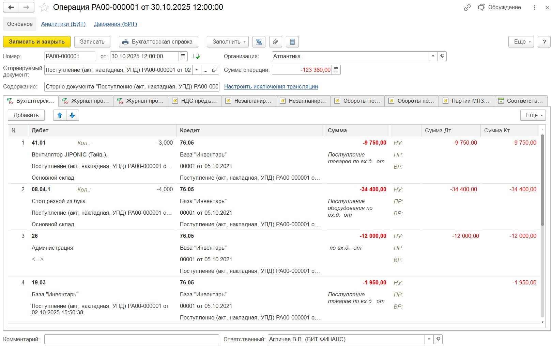Open calendar picker for operation date

click(183, 56)
